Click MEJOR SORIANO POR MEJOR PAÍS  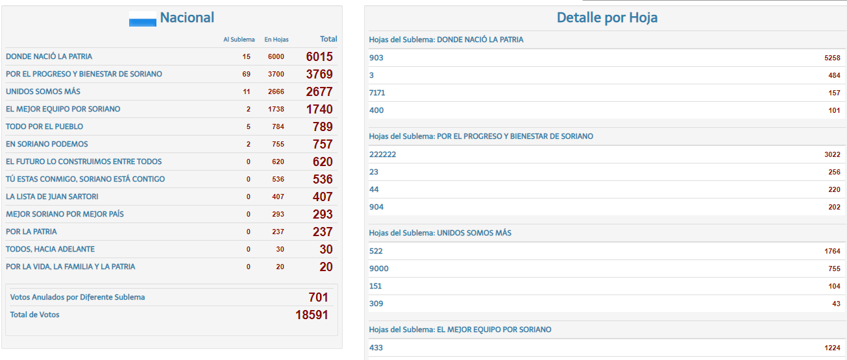[64, 214]
